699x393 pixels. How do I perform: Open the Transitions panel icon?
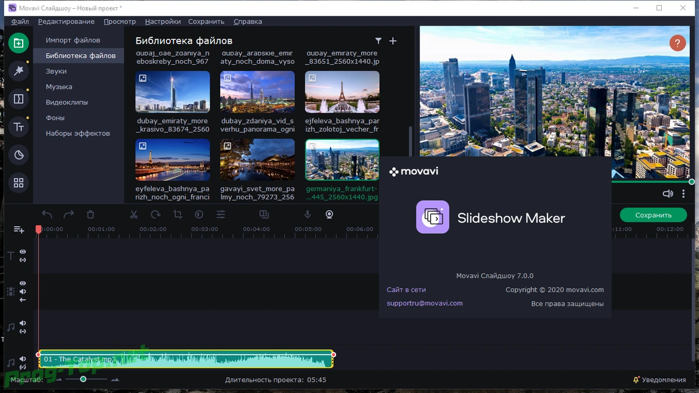click(19, 99)
